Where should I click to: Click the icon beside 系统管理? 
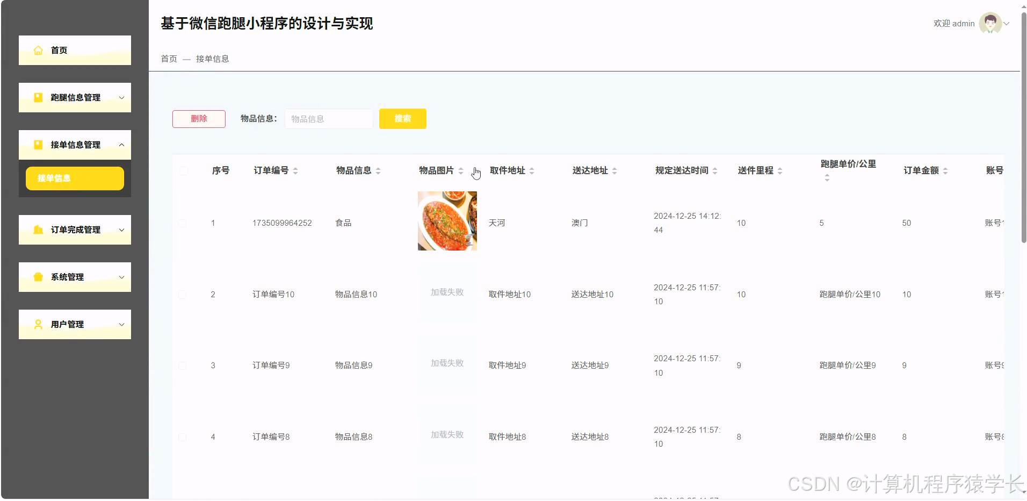click(38, 277)
